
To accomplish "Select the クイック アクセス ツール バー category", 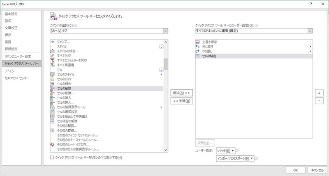I will tap(22, 64).
